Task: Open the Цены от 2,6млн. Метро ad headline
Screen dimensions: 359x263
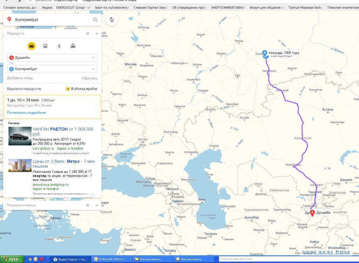Action: pos(64,164)
